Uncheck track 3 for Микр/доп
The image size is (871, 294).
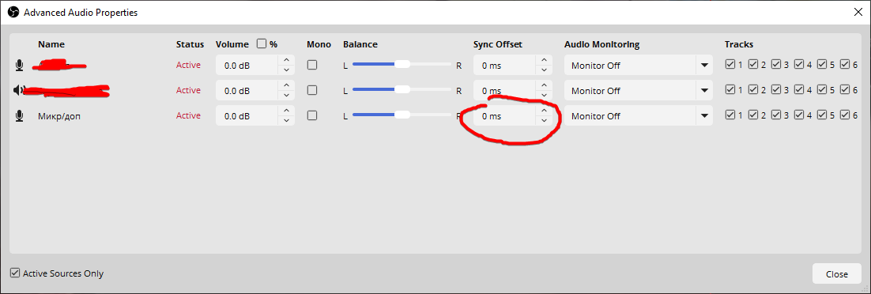(776, 115)
